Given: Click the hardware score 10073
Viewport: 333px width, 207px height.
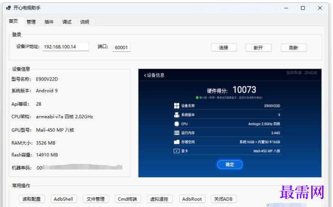Looking at the screenshot, I should click(x=244, y=90).
